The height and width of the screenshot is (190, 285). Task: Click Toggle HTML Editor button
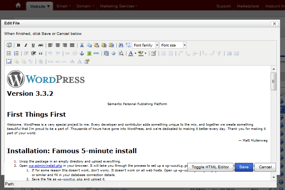point(210,167)
